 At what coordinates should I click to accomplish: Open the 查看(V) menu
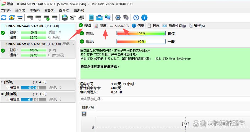point(35,11)
